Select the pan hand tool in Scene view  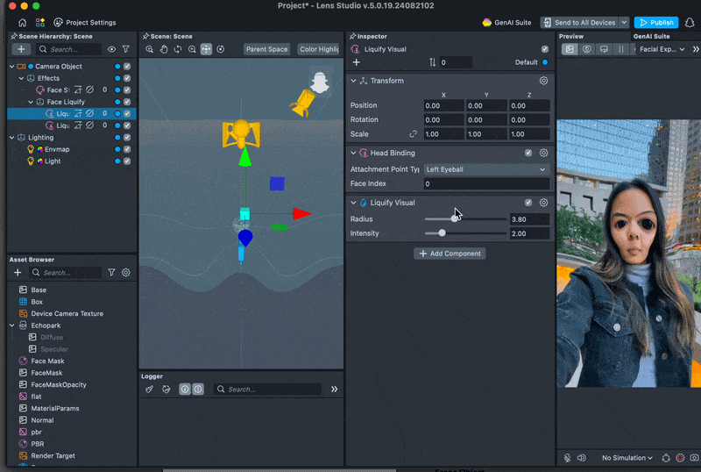tap(164, 49)
